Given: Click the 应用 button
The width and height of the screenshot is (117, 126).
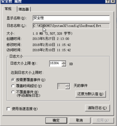Looking at the screenshot, I should pyautogui.click(x=103, y=120).
